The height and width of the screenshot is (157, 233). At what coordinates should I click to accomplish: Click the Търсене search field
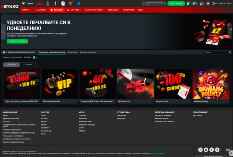216,52
